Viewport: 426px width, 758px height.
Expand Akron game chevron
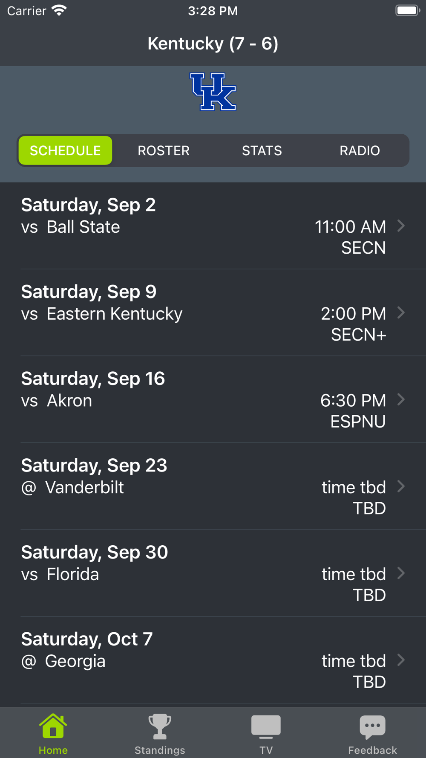[x=401, y=399]
